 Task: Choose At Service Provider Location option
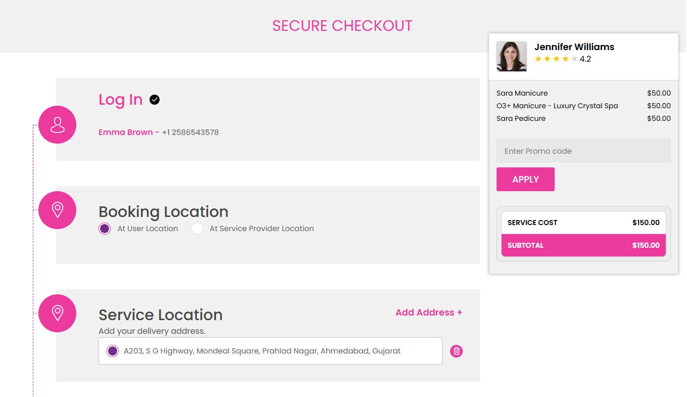[197, 229]
